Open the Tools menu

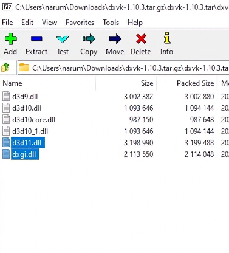pyautogui.click(x=111, y=23)
